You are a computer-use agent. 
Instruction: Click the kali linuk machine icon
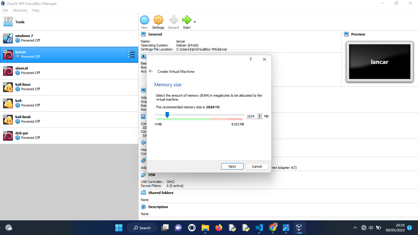click(x=8, y=119)
